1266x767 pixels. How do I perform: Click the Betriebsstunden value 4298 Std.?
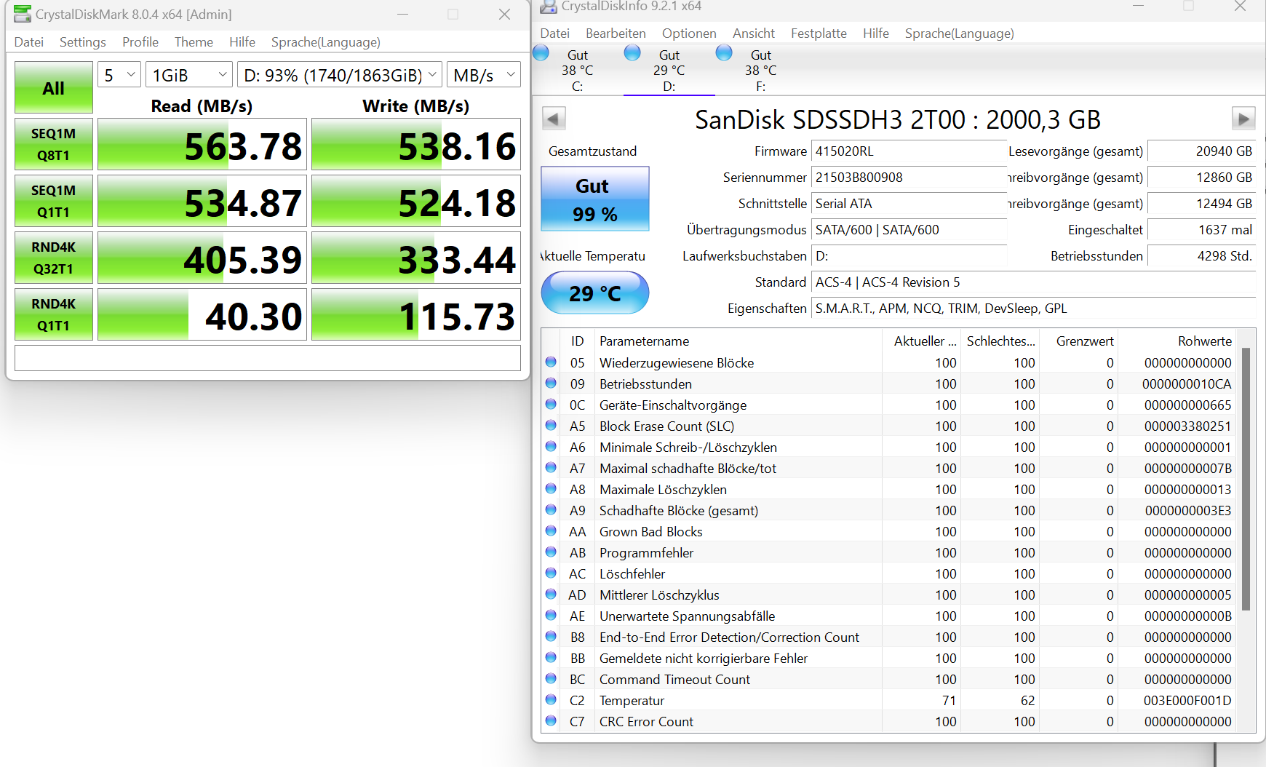point(1201,256)
